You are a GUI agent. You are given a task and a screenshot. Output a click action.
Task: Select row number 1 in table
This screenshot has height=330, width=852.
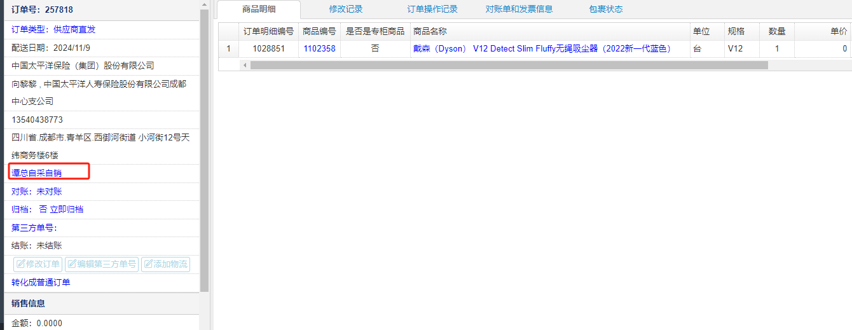(x=229, y=48)
